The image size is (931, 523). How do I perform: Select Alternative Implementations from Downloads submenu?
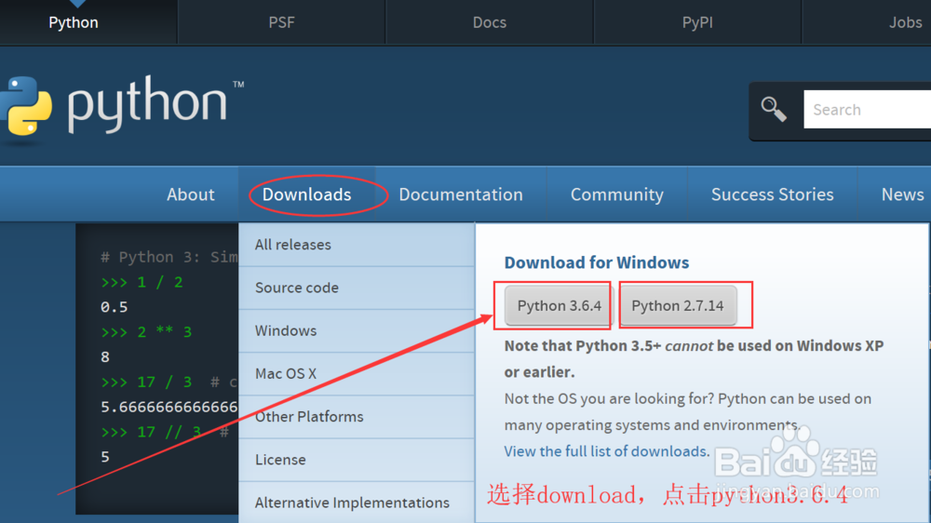[x=357, y=503]
